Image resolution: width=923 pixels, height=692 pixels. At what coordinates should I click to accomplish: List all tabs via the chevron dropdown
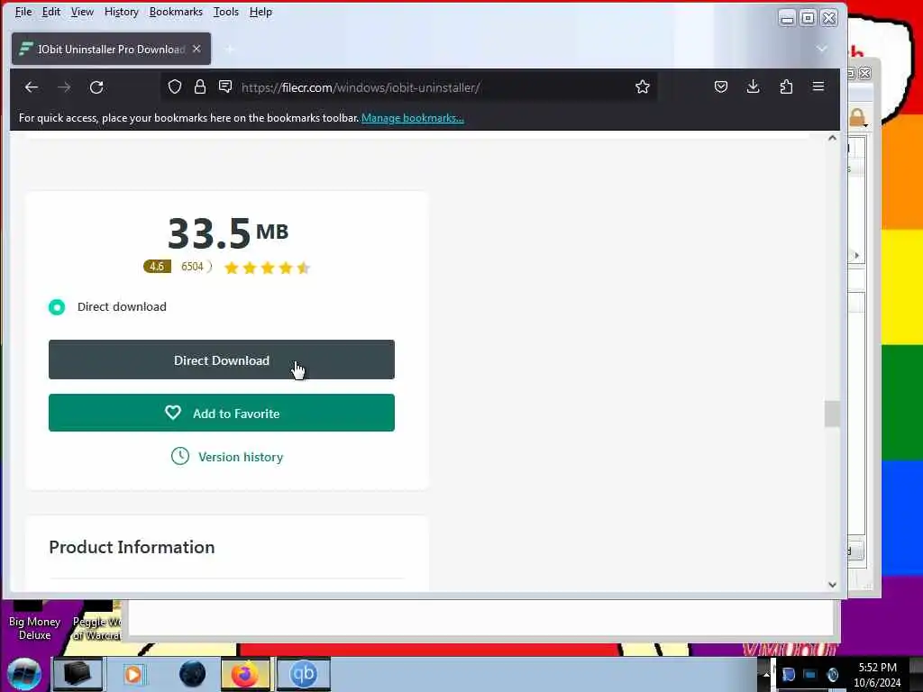point(822,49)
